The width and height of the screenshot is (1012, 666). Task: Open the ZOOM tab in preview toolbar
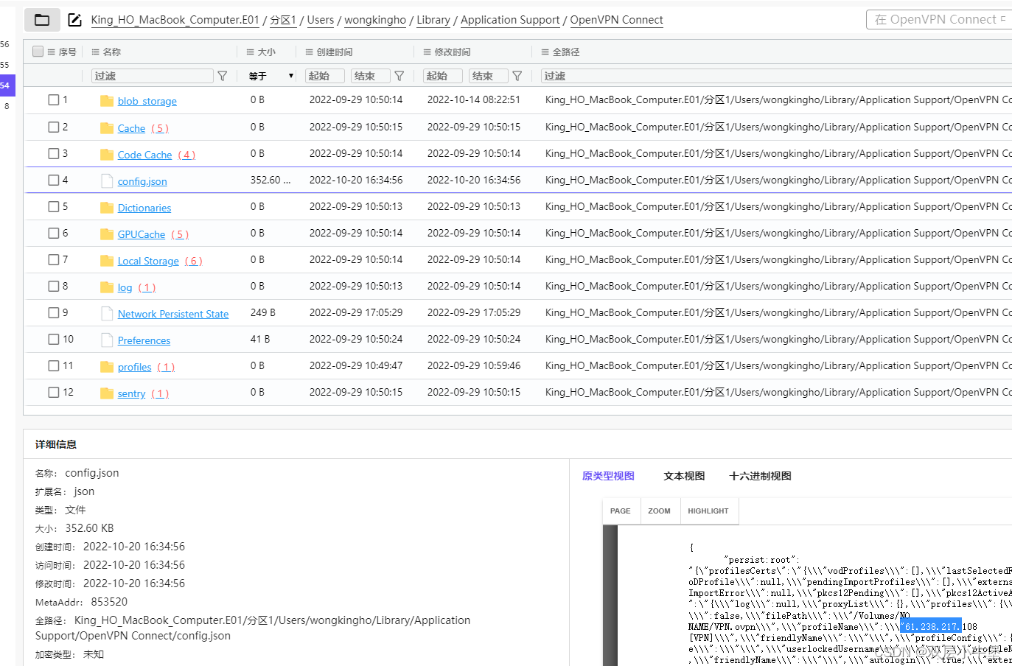(x=660, y=511)
